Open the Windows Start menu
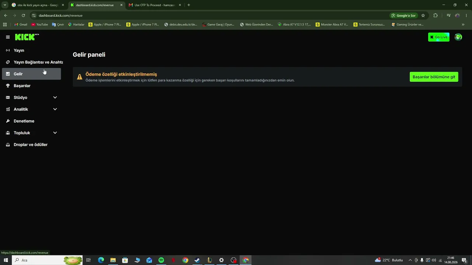Image resolution: width=472 pixels, height=265 pixels. click(x=6, y=260)
